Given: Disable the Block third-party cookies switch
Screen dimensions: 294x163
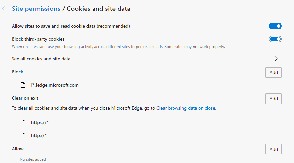Looking at the screenshot, I should click(x=275, y=39).
